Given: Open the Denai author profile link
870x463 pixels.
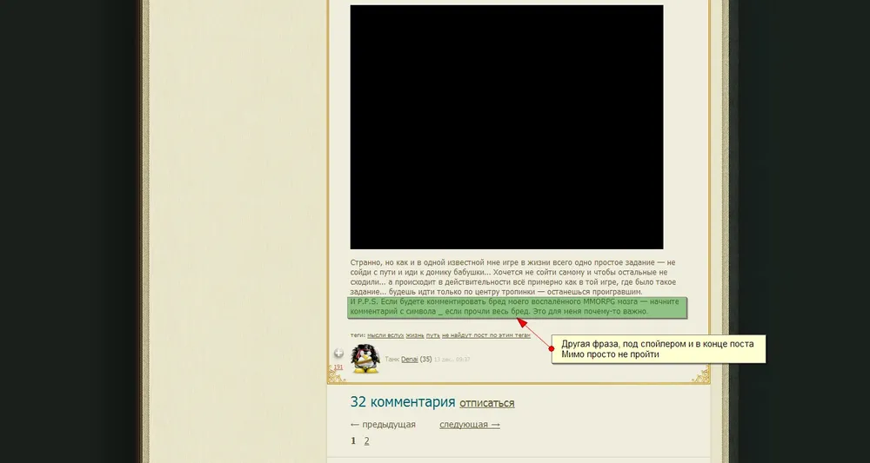Looking at the screenshot, I should tap(410, 360).
